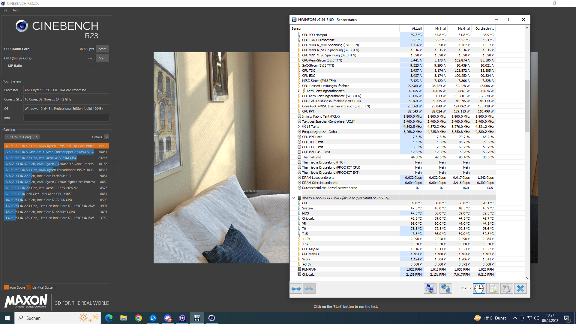Expand the L3 Takte sensor row
Viewport: 576px width, 324px height.
coord(298,127)
